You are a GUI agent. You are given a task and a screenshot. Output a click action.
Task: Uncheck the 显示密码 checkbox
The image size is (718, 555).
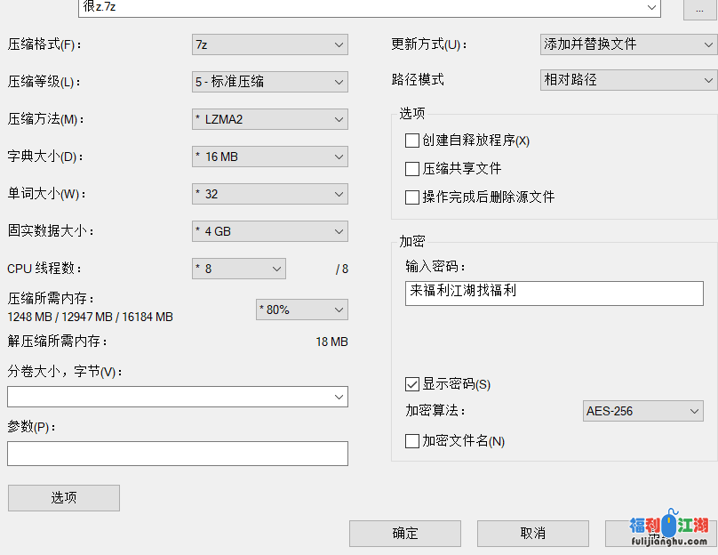412,384
